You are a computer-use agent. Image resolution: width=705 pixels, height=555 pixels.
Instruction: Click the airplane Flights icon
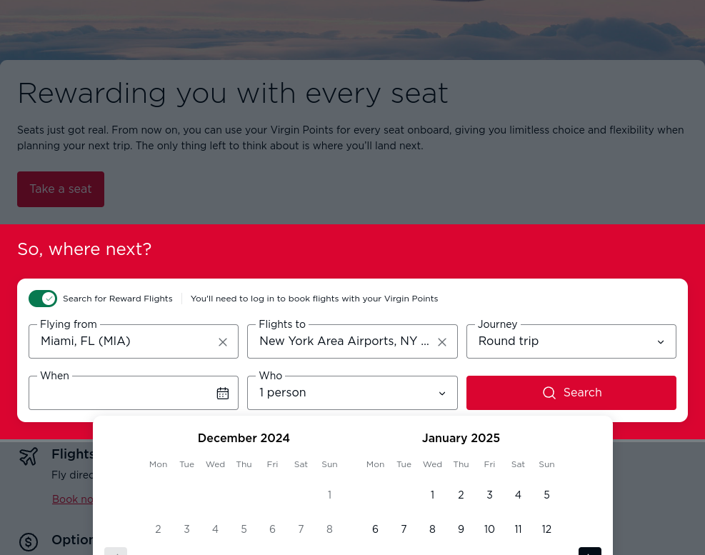29,456
